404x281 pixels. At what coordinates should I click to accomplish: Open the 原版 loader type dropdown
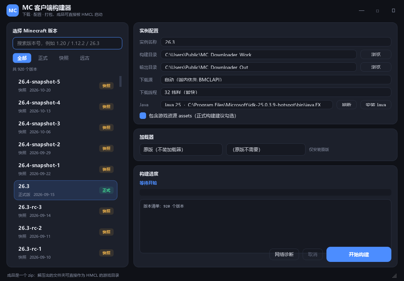click(181, 150)
